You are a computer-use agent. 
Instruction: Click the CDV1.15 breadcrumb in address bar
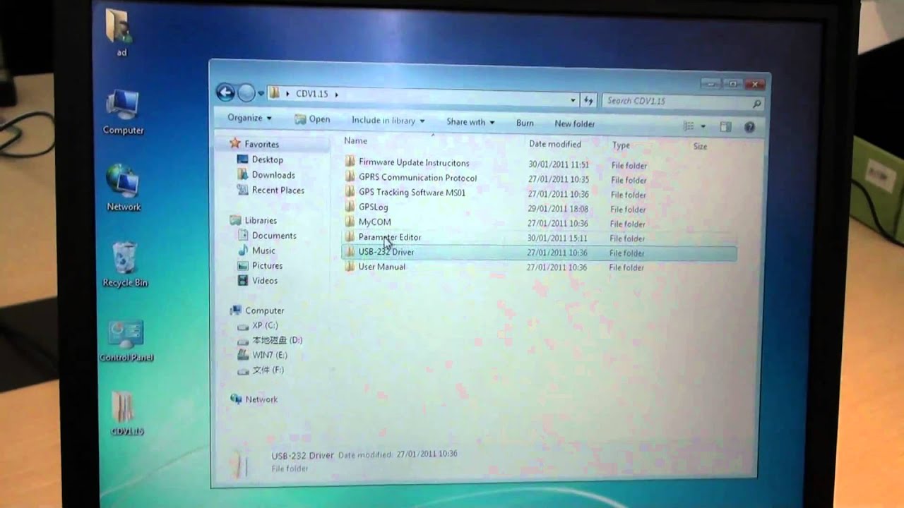(x=312, y=94)
